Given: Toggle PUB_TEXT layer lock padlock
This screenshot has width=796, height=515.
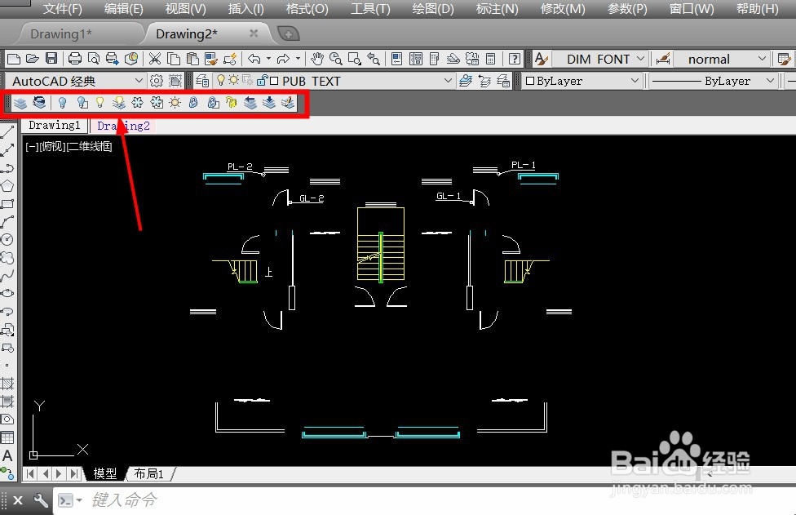Looking at the screenshot, I should pyautogui.click(x=262, y=80).
